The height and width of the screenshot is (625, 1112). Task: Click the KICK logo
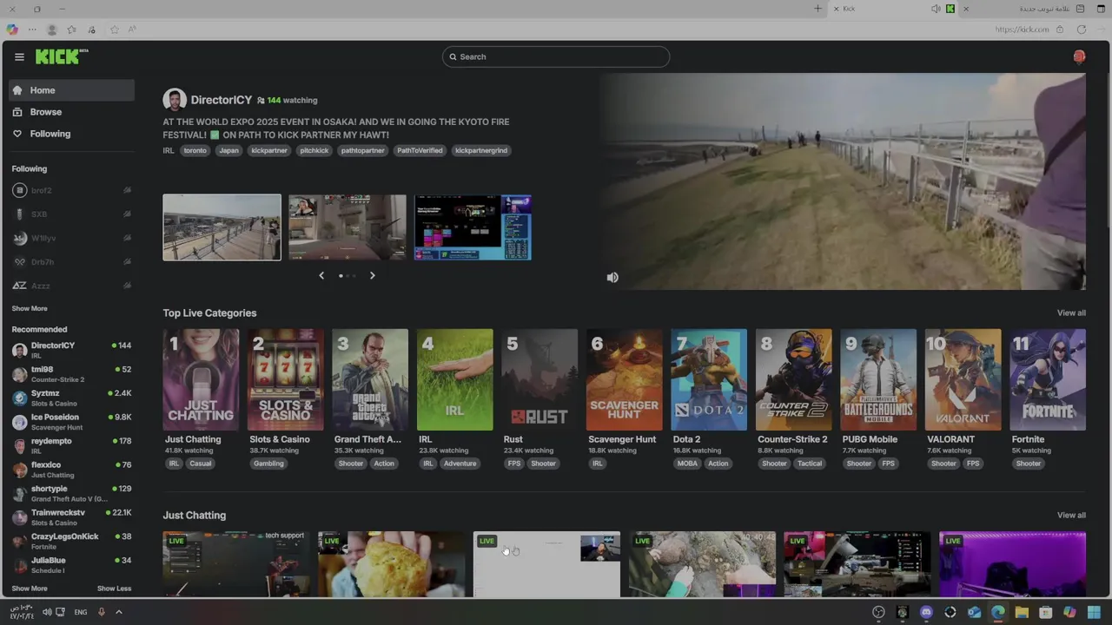tap(61, 56)
